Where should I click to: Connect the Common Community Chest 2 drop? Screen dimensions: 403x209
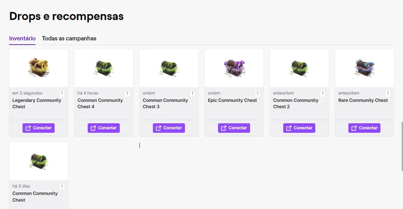(x=299, y=128)
